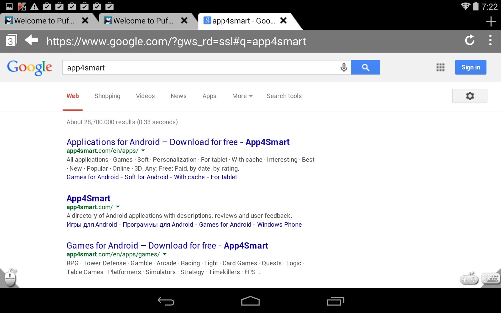The height and width of the screenshot is (313, 501).
Task: Click the green app4smart.com/en/apps/games/ URL text
Action: (113, 254)
